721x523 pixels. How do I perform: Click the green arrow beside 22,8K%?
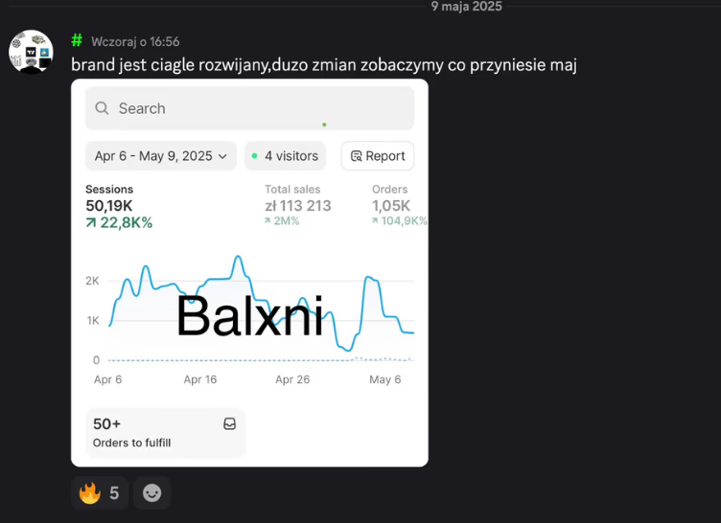(x=91, y=223)
